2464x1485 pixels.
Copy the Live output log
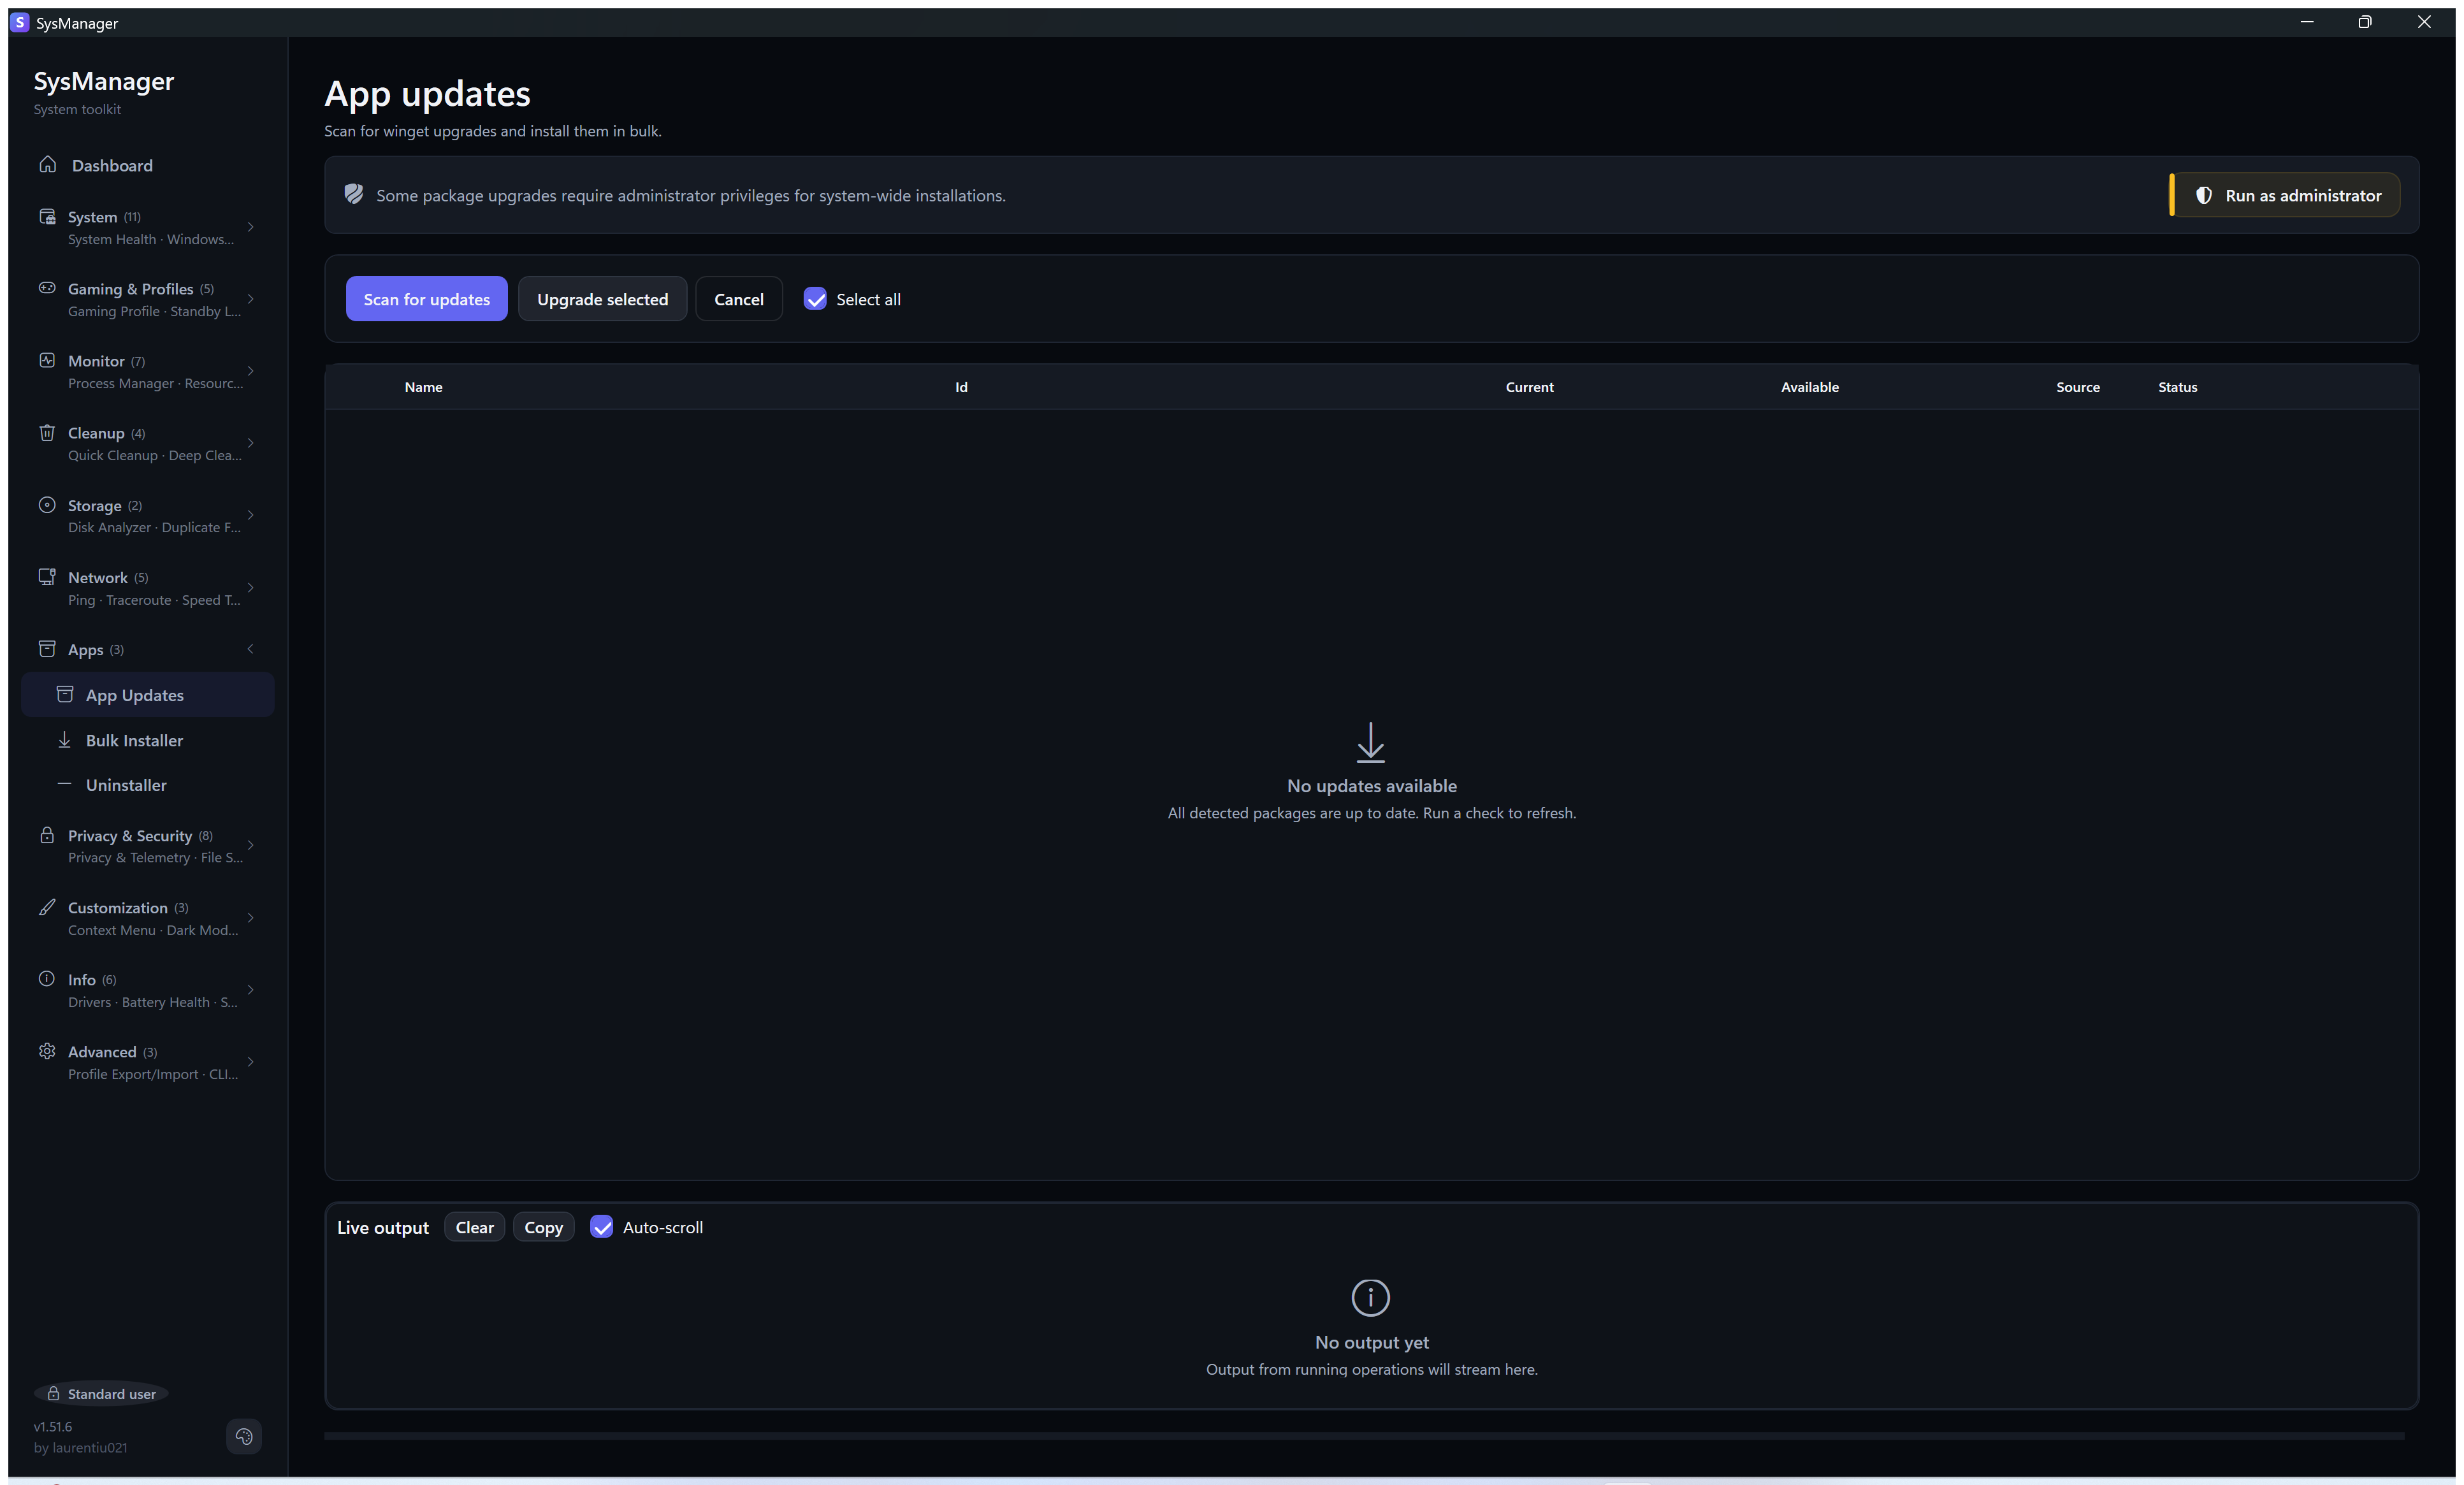544,1227
